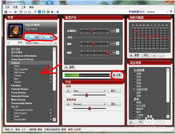
Task: Click preview speaker icon on Dark Emperor row
Action: [x=51, y=113]
